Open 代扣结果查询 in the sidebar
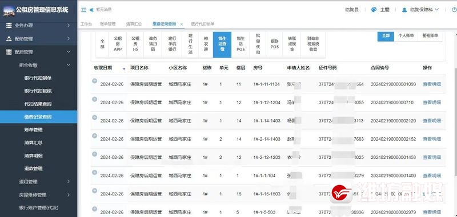Image resolution: width=457 pixels, height=217 pixels. point(38,104)
